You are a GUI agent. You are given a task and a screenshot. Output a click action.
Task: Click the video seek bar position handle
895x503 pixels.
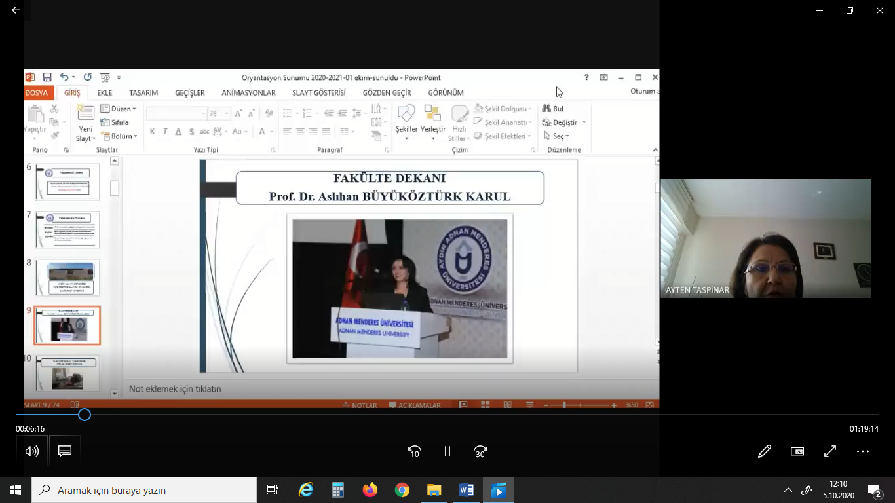click(85, 415)
